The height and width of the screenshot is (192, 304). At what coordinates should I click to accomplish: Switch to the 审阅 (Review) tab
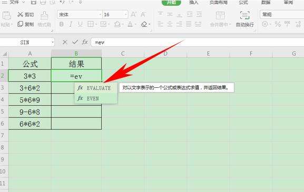tap(288, 2)
